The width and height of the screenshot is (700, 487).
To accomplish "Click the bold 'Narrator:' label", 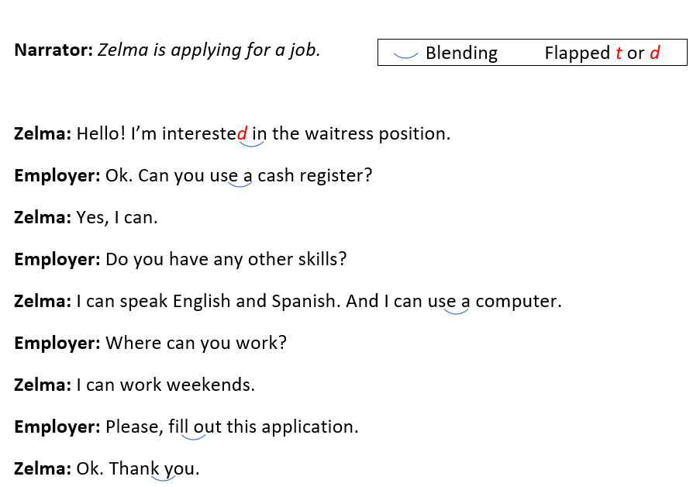I will (x=53, y=50).
